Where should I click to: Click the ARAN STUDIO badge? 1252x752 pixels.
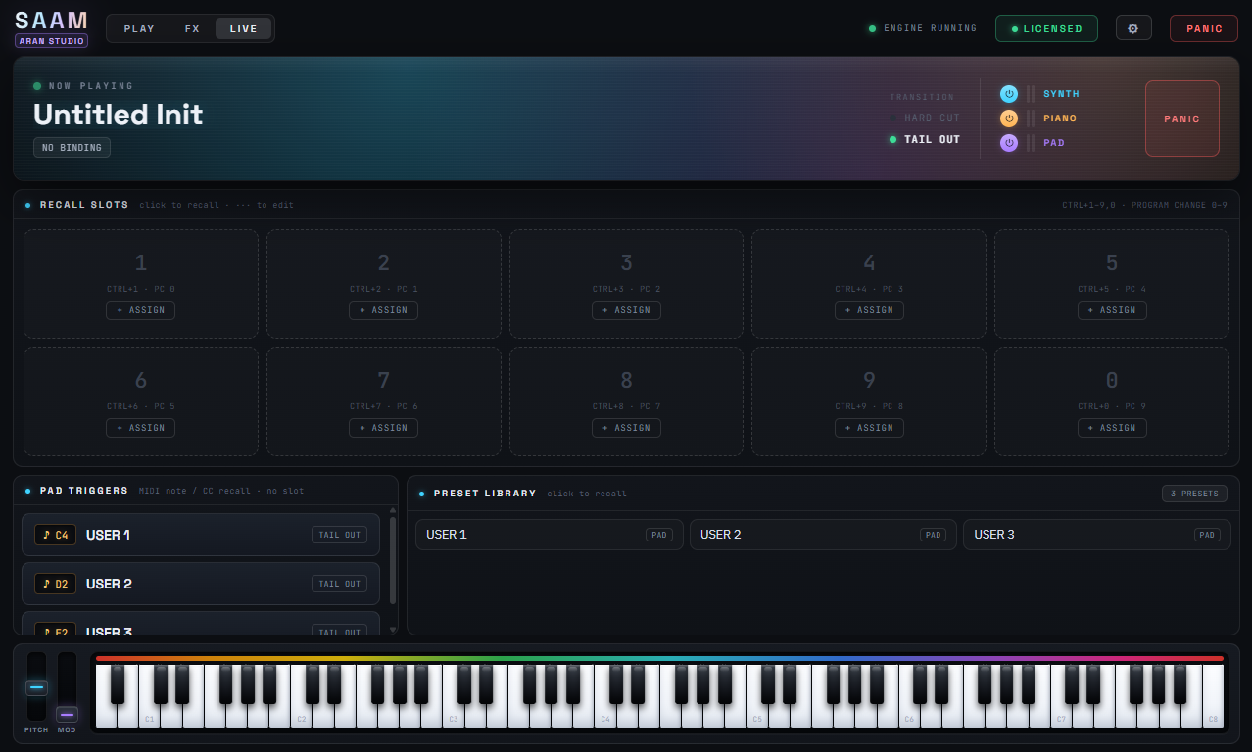(x=51, y=41)
